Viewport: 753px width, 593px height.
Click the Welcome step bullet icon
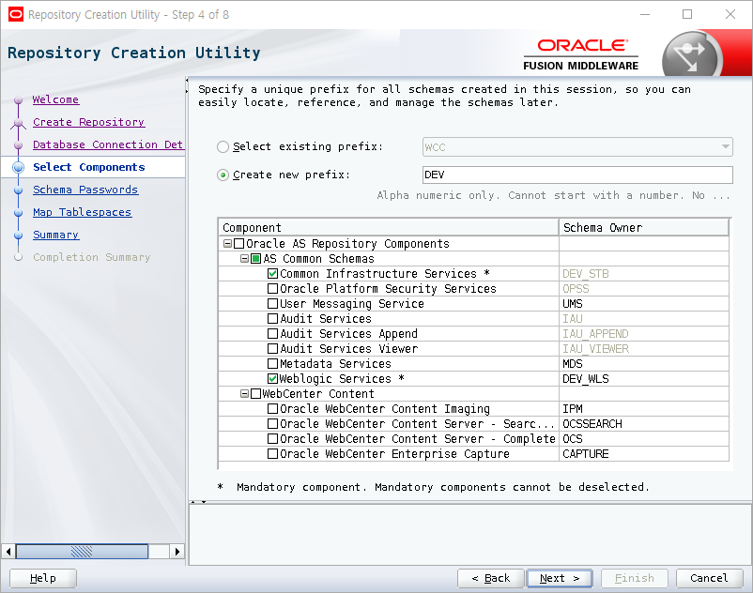18,99
